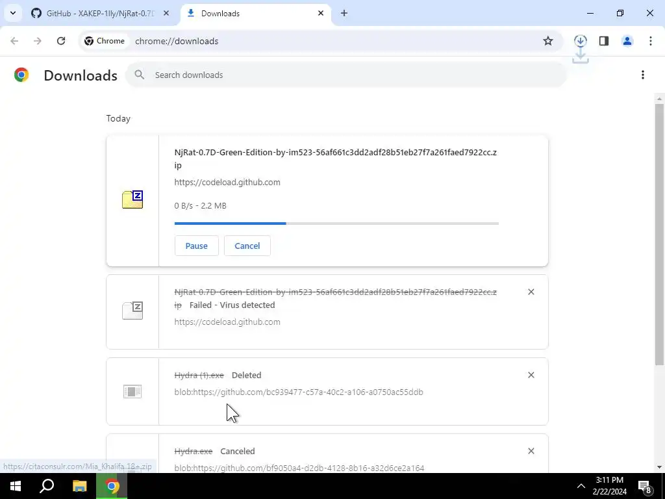This screenshot has height=499, width=665.
Task: Open Windows taskbar search
Action: (x=47, y=486)
